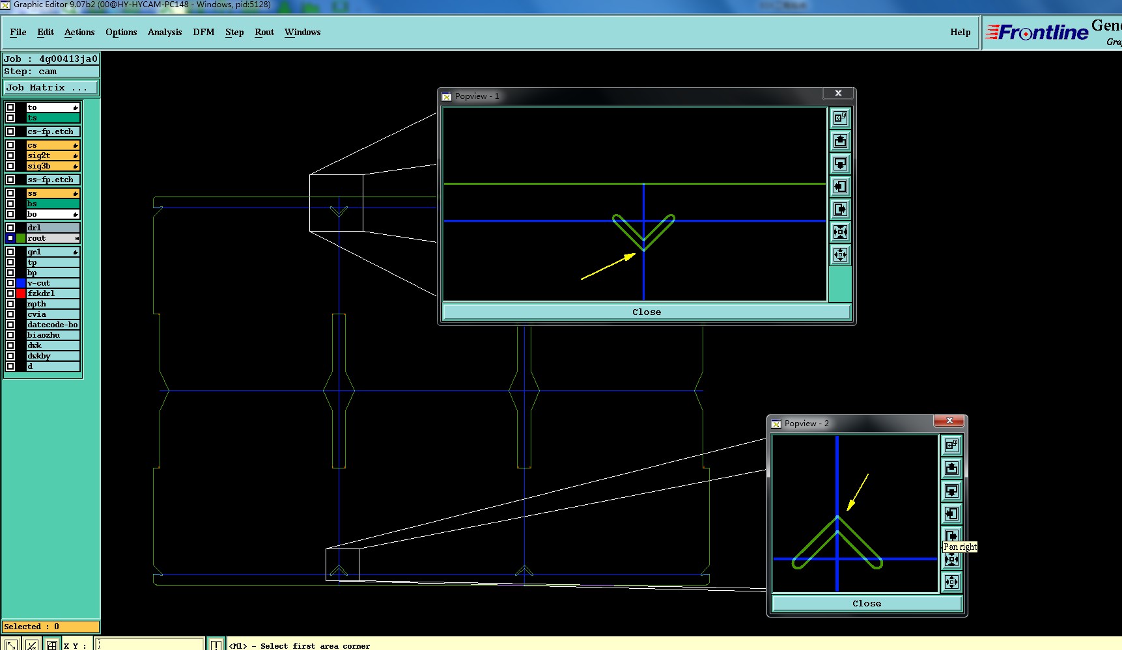The image size is (1122, 650).
Task: Click the Selected : 0 status field
Action: [51, 627]
